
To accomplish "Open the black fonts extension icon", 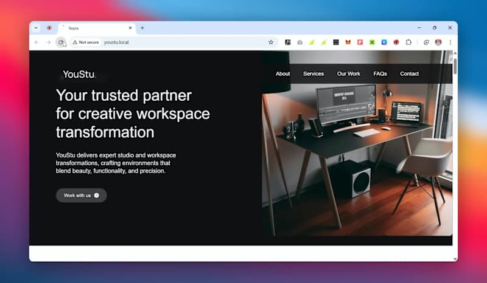I will [x=287, y=42].
